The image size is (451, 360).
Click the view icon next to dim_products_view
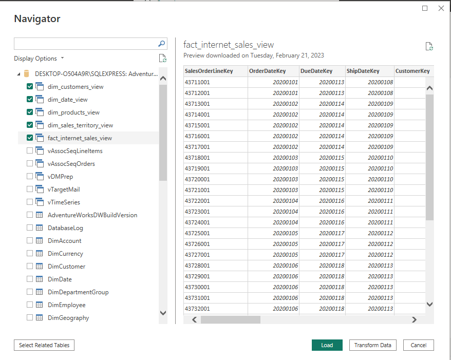40,112
